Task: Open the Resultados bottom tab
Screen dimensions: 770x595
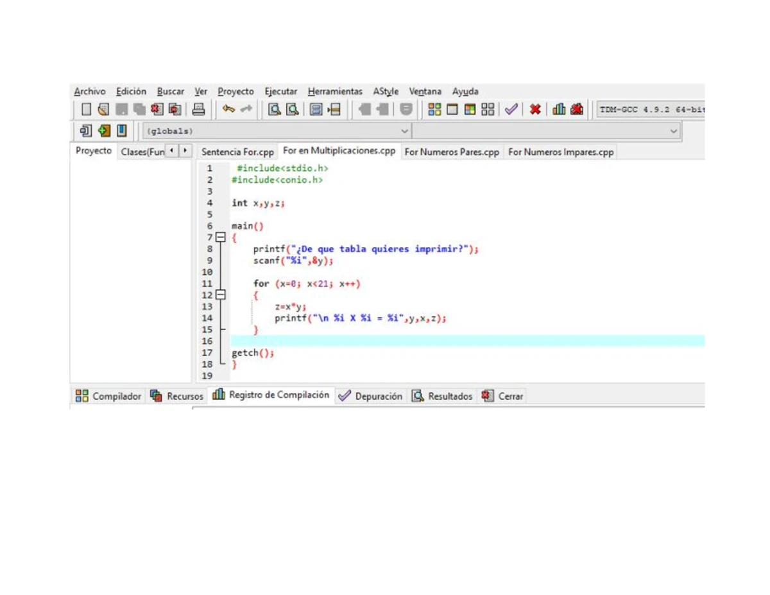Action: pos(442,396)
